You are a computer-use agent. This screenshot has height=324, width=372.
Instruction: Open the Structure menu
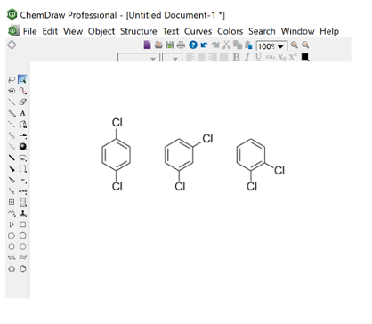(139, 31)
